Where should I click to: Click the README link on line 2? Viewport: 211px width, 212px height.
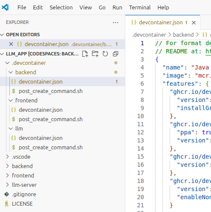pos(208,51)
